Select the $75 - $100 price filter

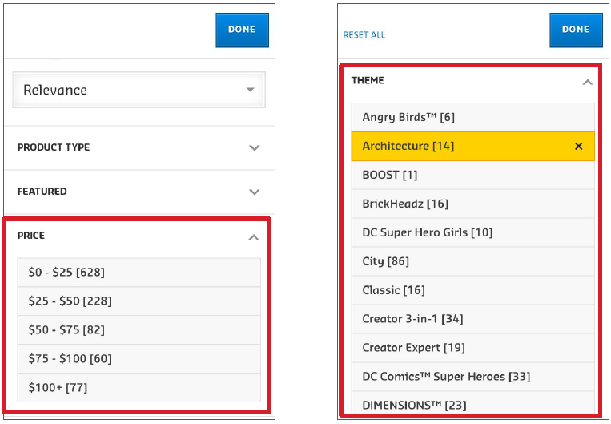pos(139,359)
